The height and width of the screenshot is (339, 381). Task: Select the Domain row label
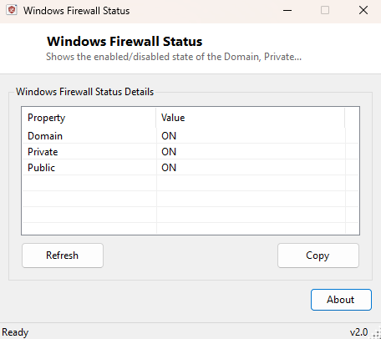[45, 136]
